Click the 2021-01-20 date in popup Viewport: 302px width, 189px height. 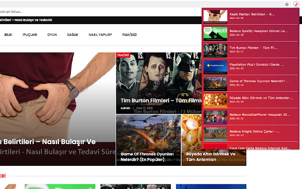(236, 18)
